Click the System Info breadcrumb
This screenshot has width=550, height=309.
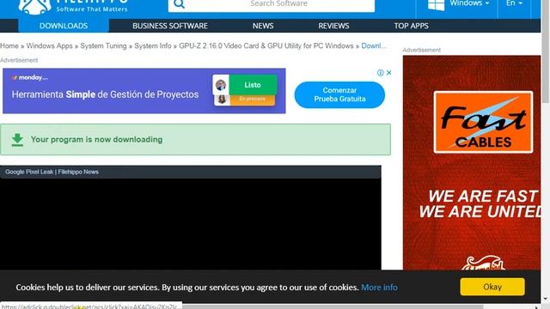click(x=153, y=45)
